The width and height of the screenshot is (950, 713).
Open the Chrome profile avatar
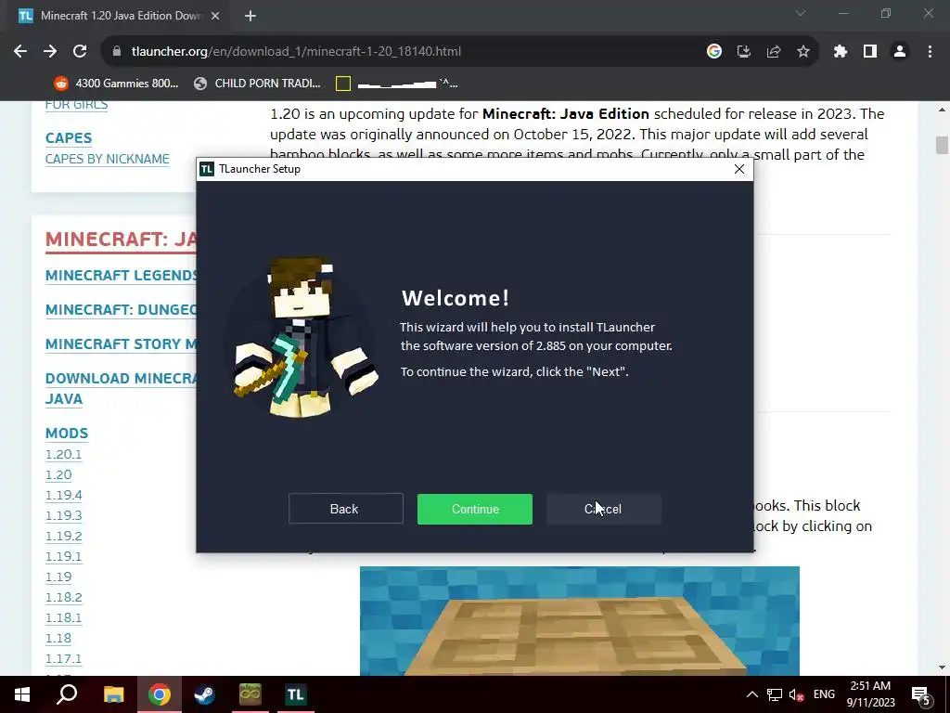tap(900, 52)
